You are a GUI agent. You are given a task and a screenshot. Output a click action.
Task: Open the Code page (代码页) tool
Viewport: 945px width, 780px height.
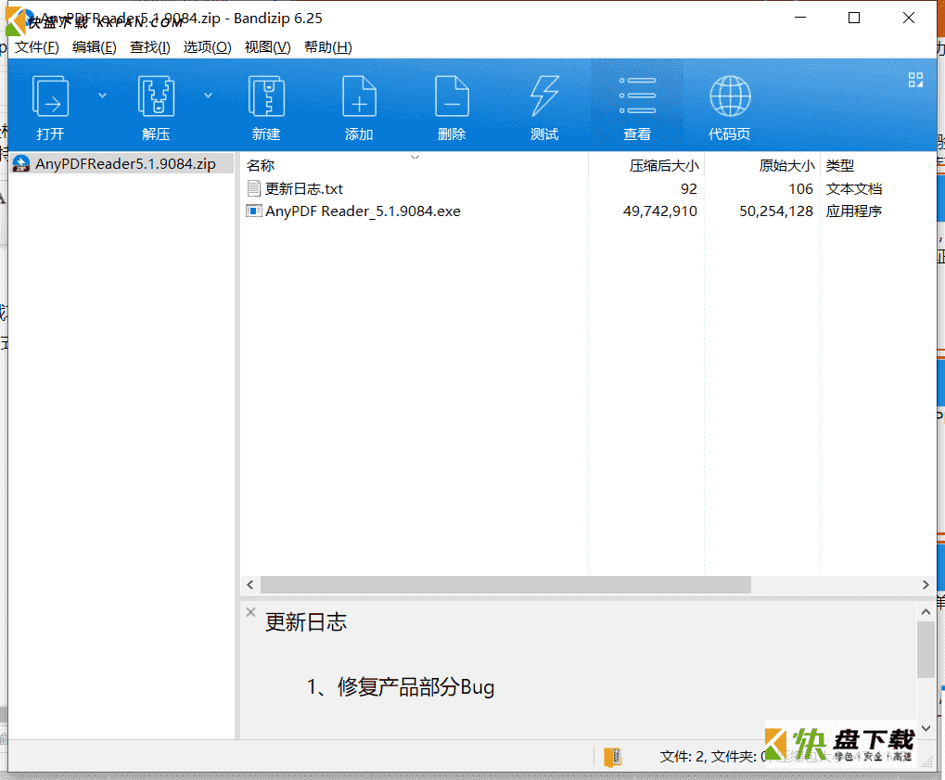[x=730, y=96]
